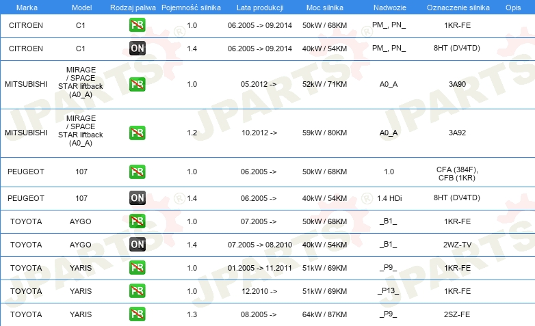Click 8HT (DV4TD) in Peugeot 107 row
Image resolution: width=535 pixels, height=326 pixels.
tap(457, 198)
